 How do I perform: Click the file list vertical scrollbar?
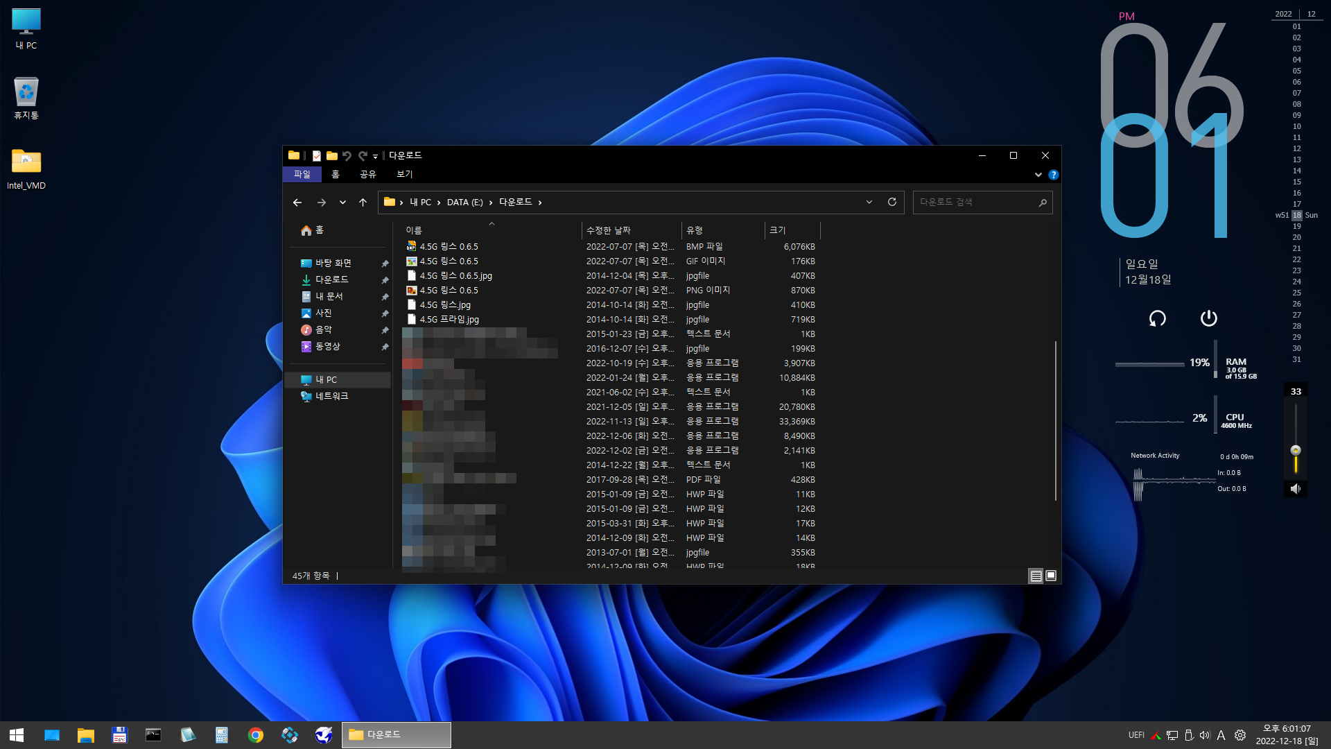[x=1055, y=420]
